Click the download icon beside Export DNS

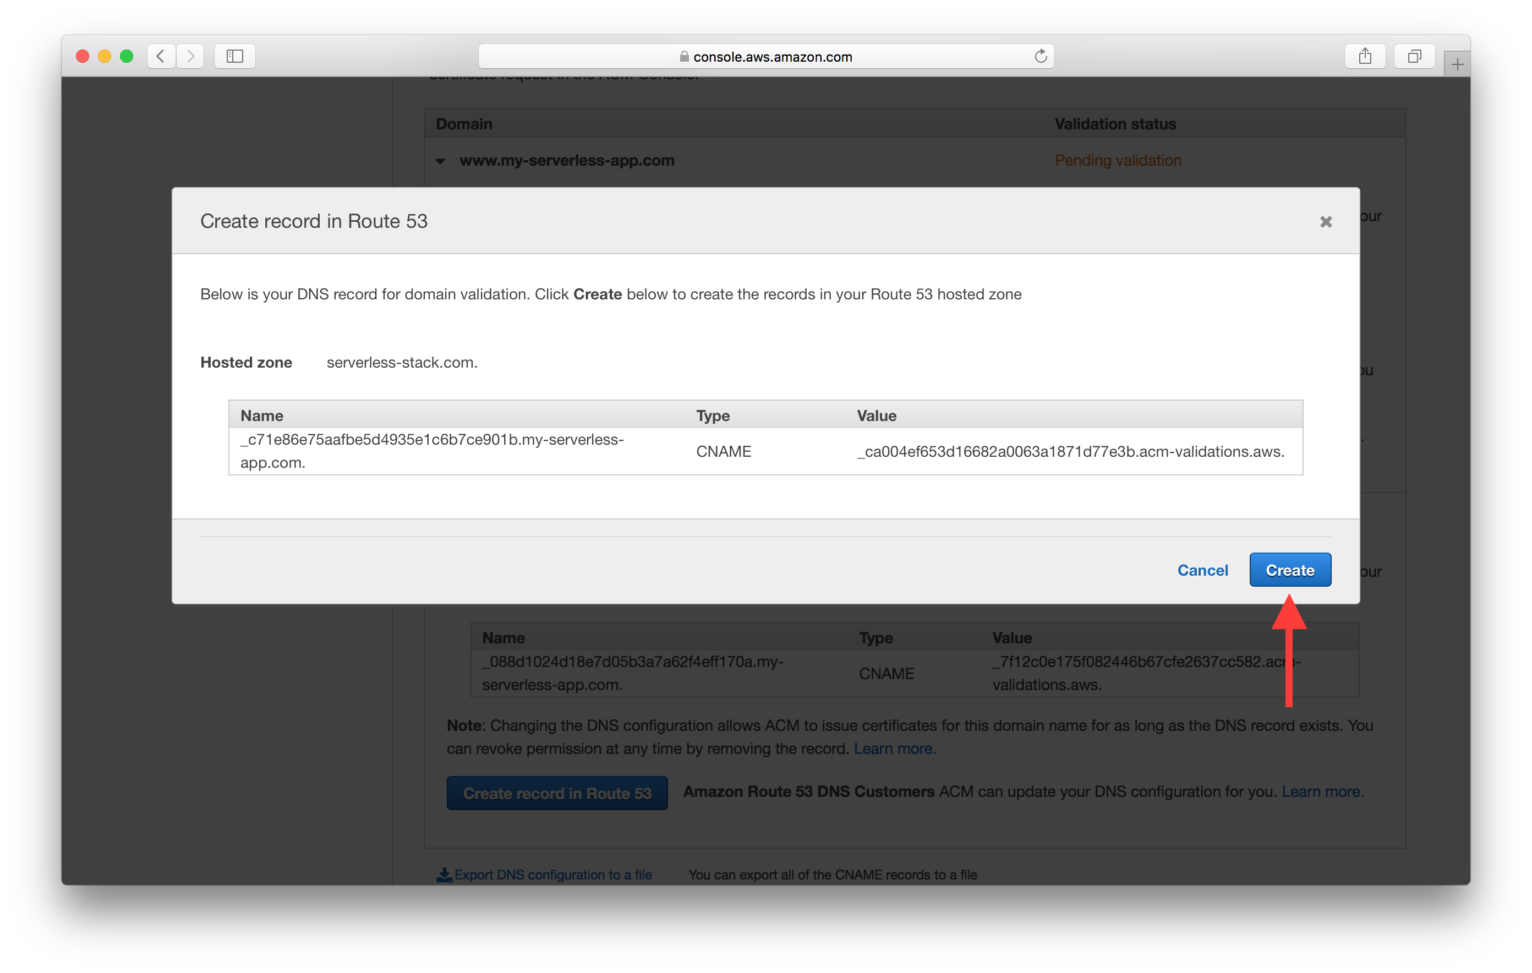pos(444,874)
